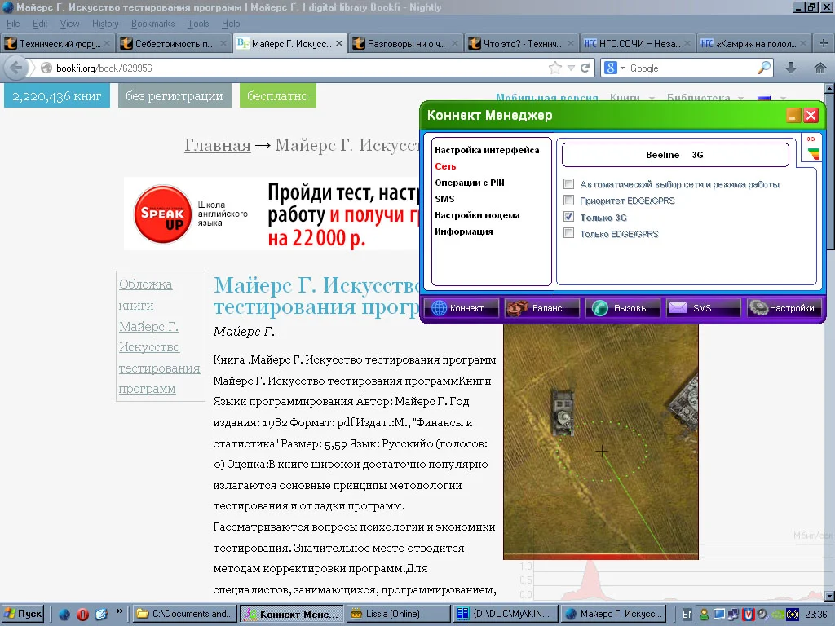Screen dimensions: 835x626
Task: Bookmark this page with the star icon
Action: [555, 68]
